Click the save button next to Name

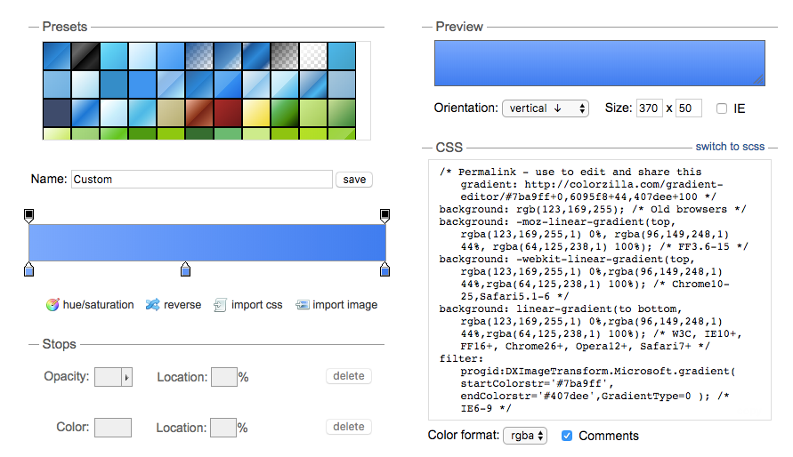(x=354, y=180)
